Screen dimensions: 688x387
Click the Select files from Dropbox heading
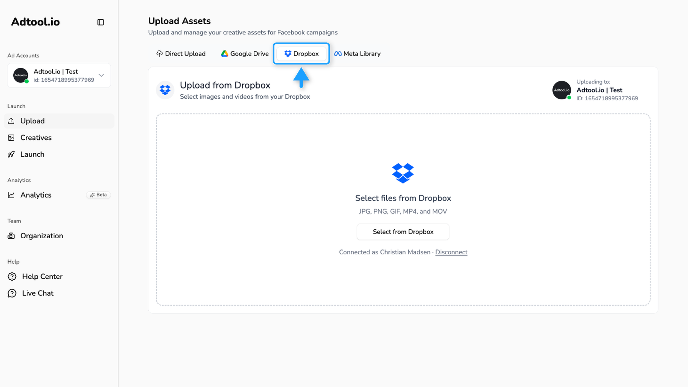point(403,198)
